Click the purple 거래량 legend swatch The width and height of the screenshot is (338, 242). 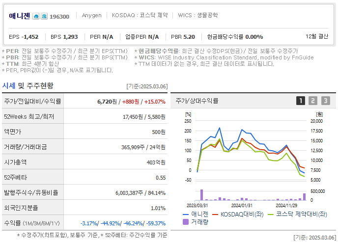click(186, 222)
